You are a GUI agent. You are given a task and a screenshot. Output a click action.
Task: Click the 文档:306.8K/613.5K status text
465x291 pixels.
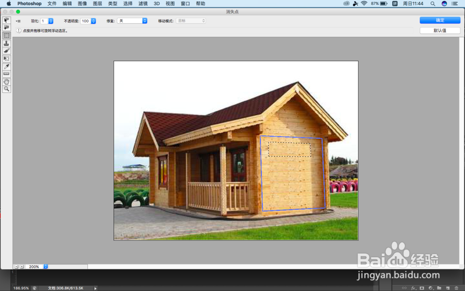pos(66,288)
